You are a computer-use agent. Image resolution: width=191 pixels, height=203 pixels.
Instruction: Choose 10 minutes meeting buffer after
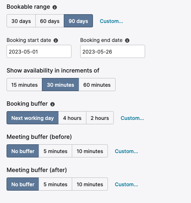[x=90, y=184]
